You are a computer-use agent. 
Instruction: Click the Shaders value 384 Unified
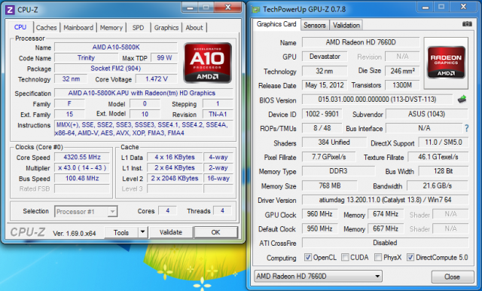point(334,142)
